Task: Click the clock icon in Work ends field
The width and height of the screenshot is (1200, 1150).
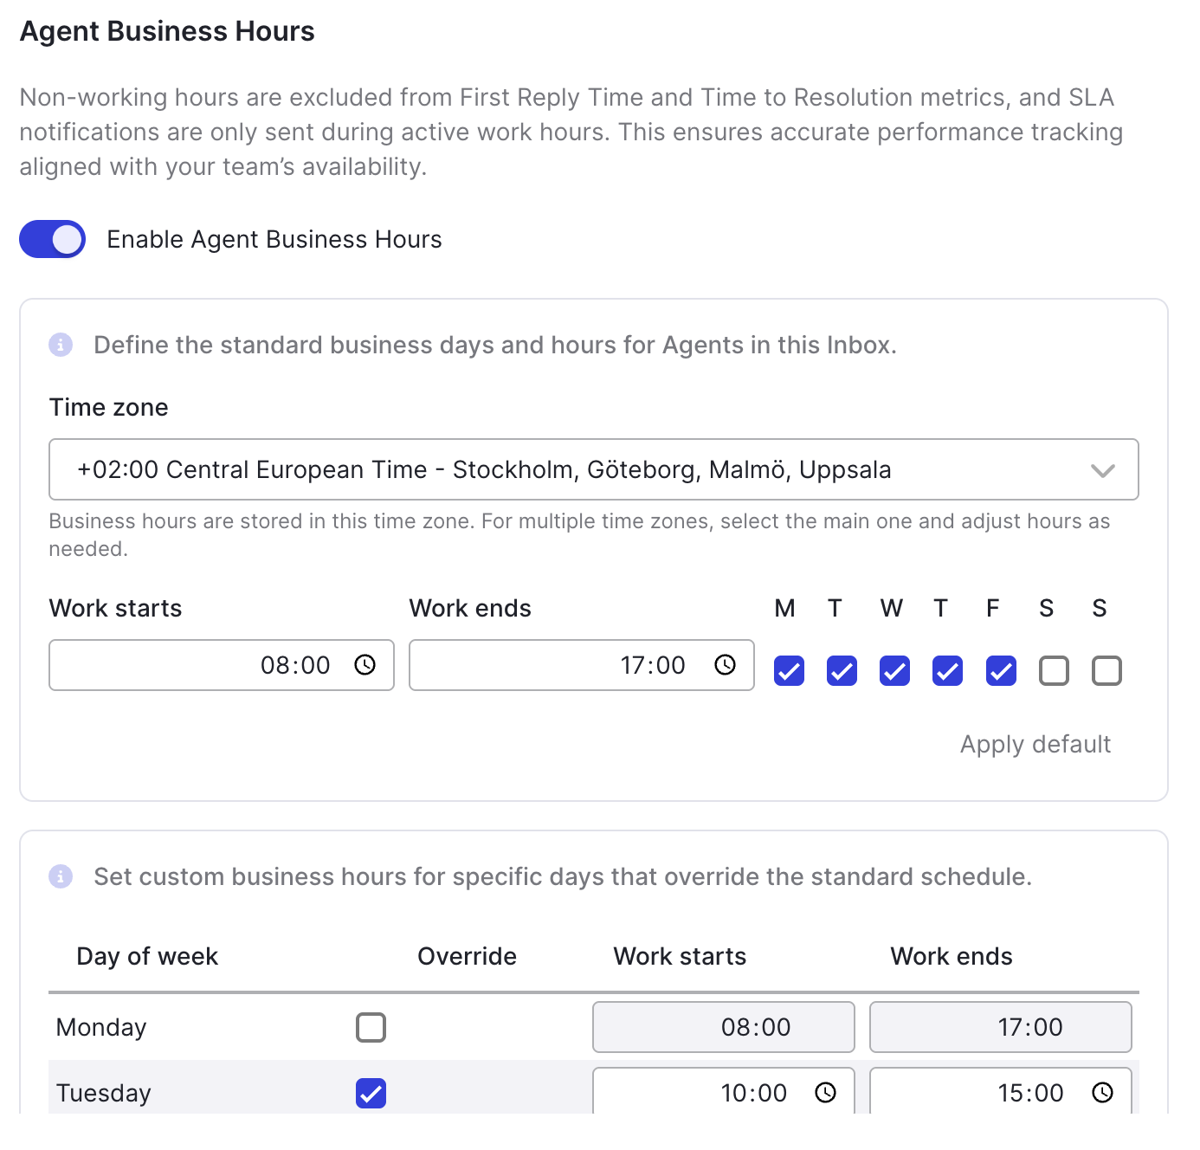Action: [x=725, y=665]
